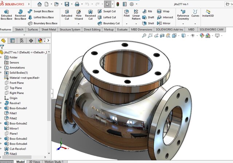This screenshot has width=233, height=163.
Task: Click the Lofted Boss/Base tool
Action: [x=41, y=17]
